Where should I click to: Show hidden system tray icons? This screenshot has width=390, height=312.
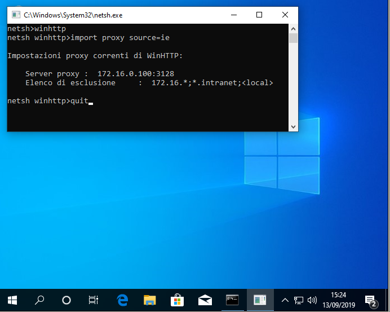coord(285,300)
